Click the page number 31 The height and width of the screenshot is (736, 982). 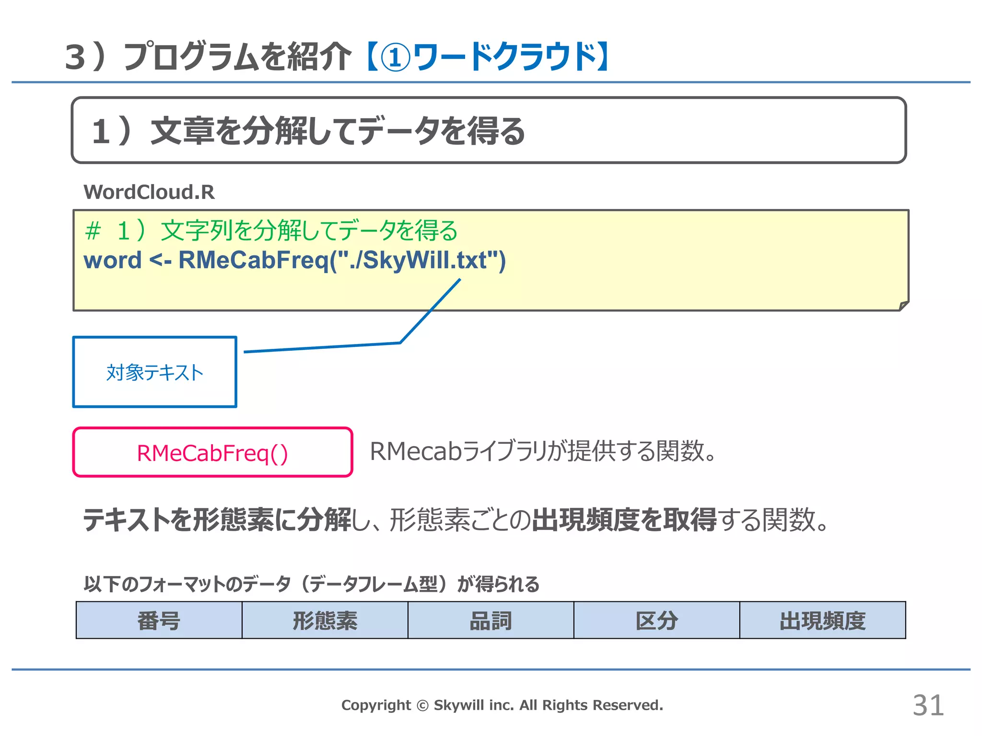(928, 705)
